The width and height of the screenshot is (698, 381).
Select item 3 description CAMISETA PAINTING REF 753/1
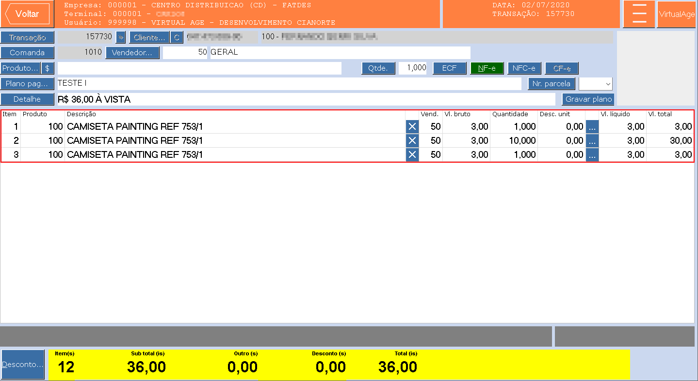135,155
